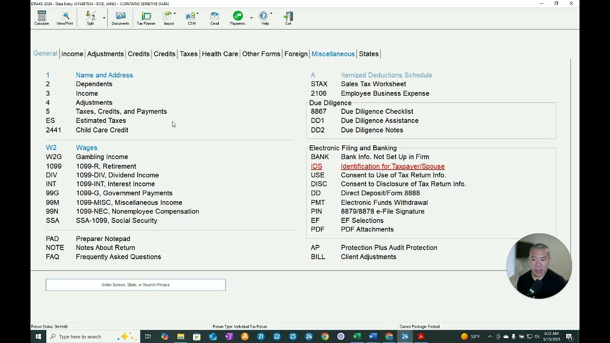Open the W2 Wages screen
This screenshot has width=610, height=343.
click(86, 148)
